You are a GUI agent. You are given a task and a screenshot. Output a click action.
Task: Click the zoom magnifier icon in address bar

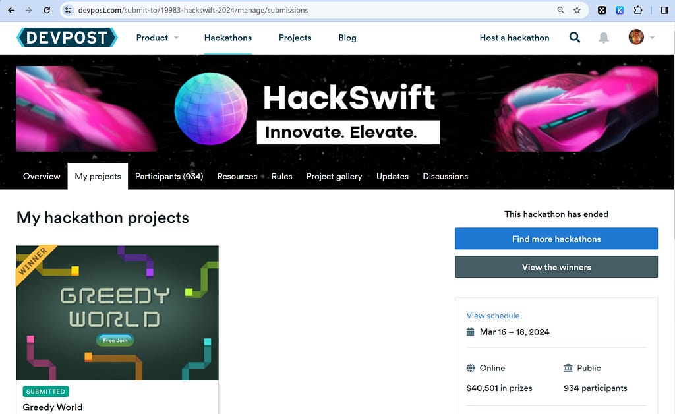point(560,10)
